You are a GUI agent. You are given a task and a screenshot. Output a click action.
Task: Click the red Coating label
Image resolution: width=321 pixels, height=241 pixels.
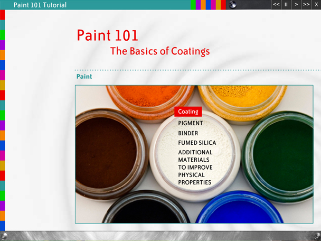click(x=188, y=112)
